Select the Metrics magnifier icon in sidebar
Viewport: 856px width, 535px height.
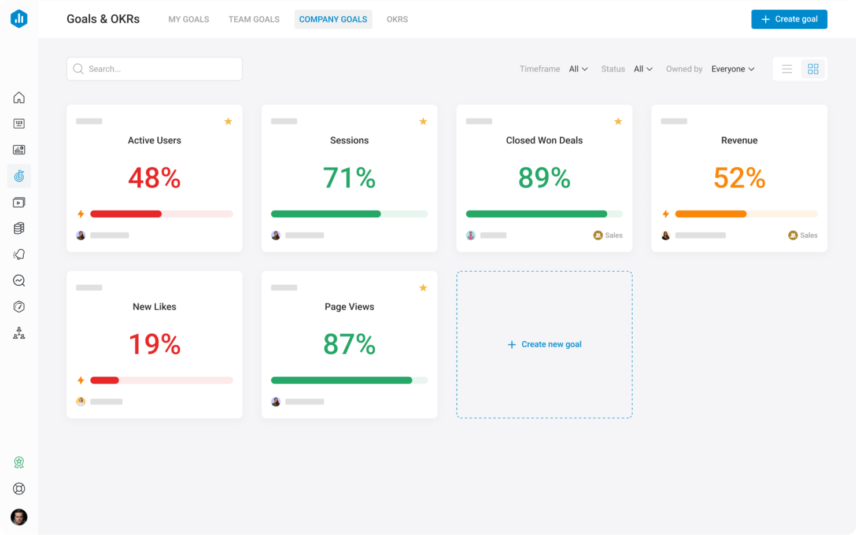pos(19,281)
